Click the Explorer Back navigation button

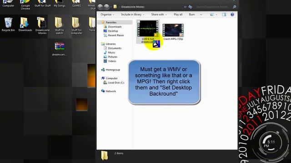(100, 7)
